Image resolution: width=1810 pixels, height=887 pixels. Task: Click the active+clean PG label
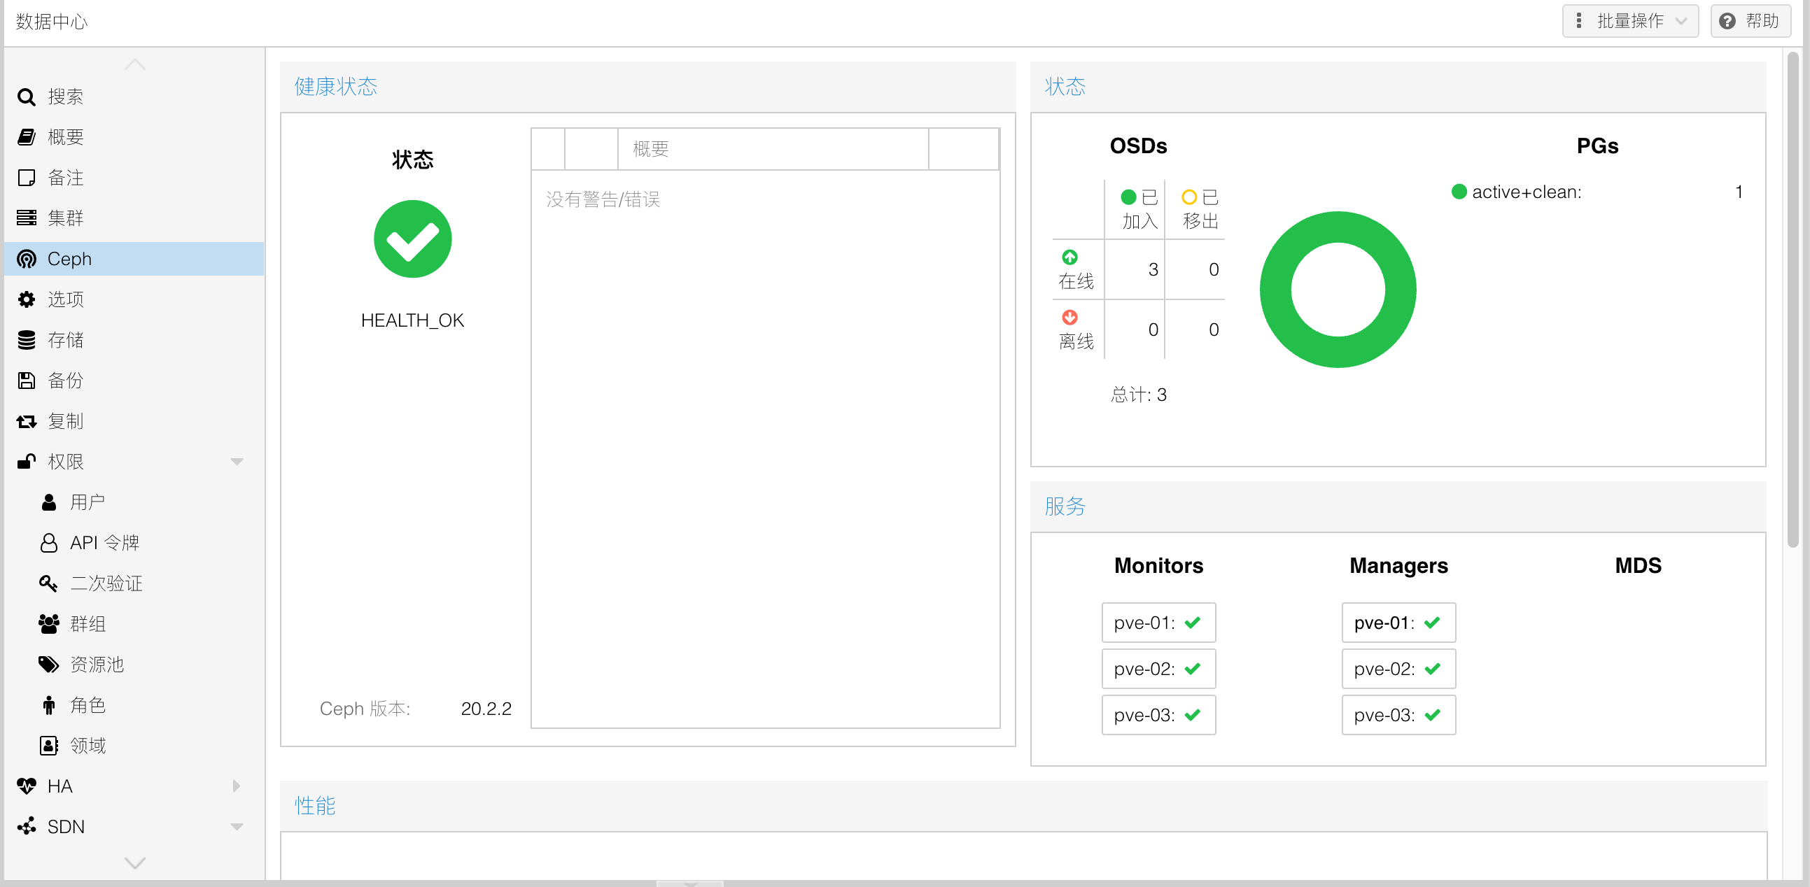pos(1526,192)
